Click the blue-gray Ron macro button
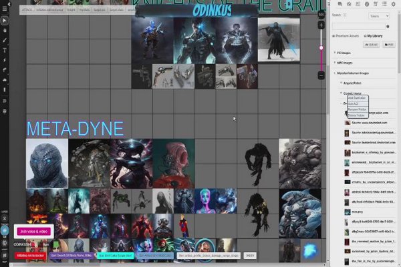The width and height of the screenshot is (401, 267). click(155, 256)
